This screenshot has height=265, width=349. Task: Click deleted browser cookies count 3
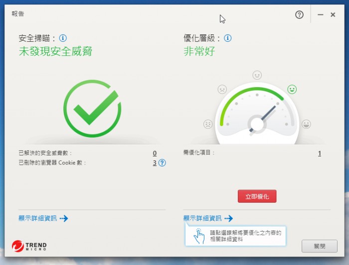155,163
